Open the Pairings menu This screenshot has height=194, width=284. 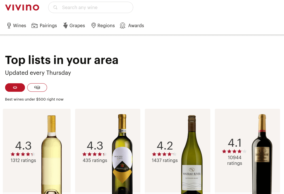point(48,25)
